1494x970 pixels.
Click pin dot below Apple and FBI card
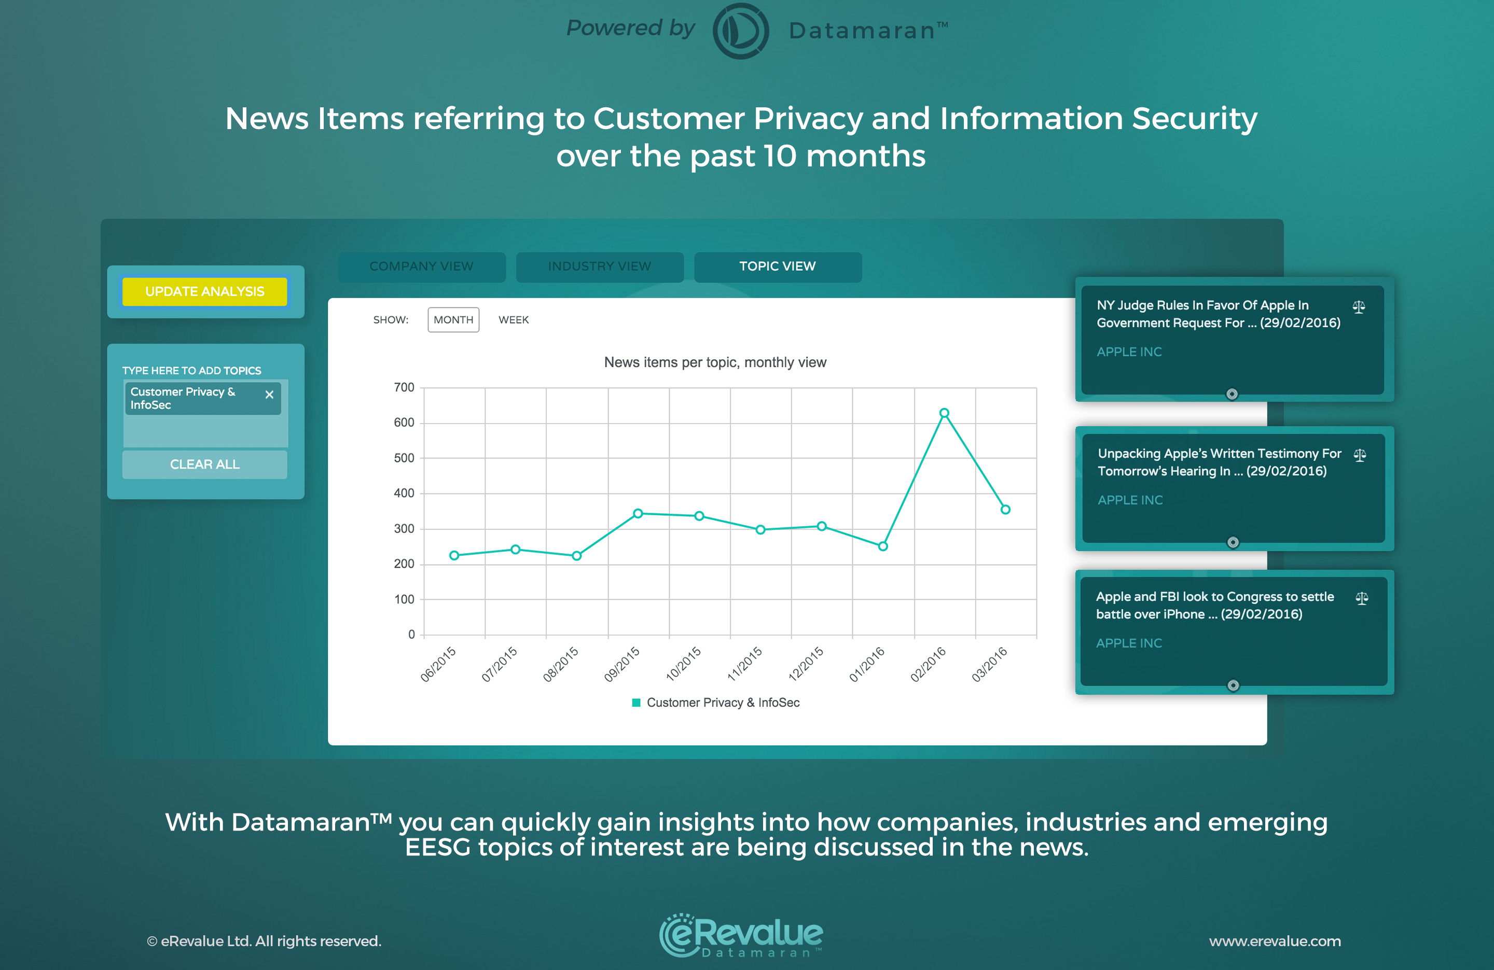[x=1233, y=685]
